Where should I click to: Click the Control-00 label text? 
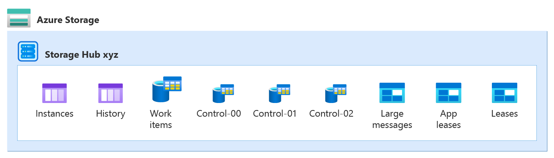click(x=219, y=114)
